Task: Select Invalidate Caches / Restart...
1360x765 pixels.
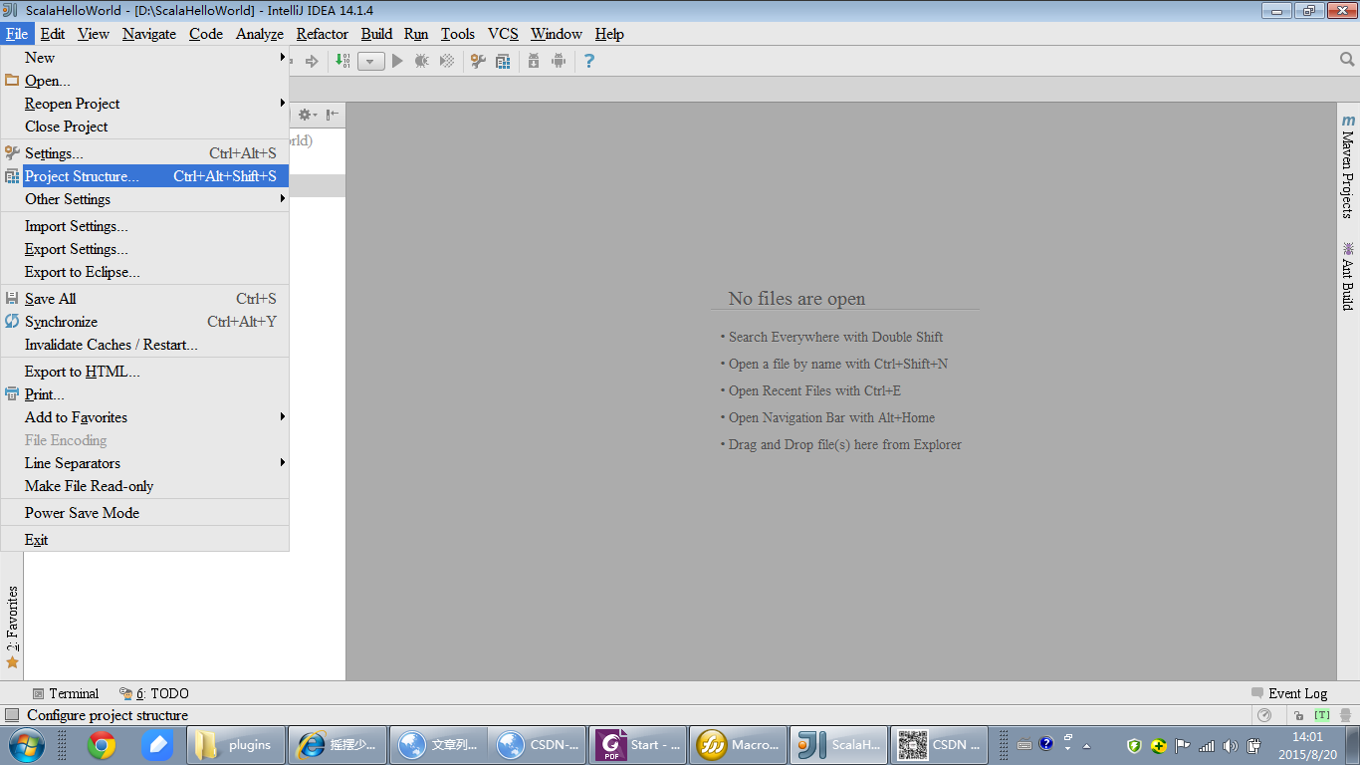Action: pyautogui.click(x=145, y=345)
